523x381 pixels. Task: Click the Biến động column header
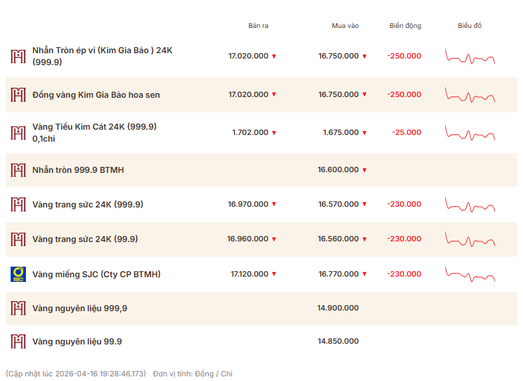pos(405,26)
